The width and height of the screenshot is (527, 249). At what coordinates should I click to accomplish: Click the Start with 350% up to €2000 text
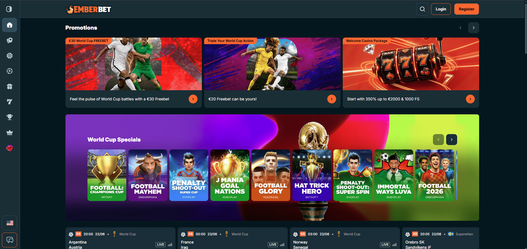click(x=383, y=99)
